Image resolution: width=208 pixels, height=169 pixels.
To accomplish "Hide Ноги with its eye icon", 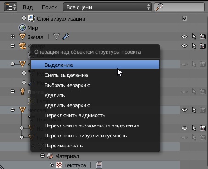I will tap(185, 128).
